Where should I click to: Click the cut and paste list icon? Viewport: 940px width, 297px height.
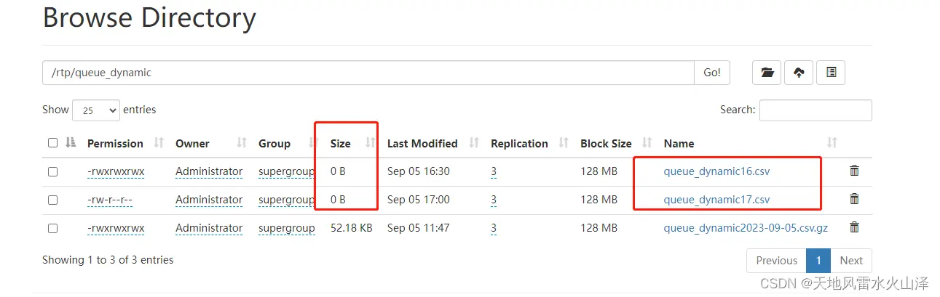[x=831, y=72]
